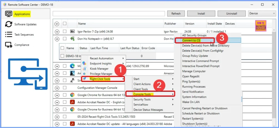Expand the Google Chrome 64-bit 13 row
This screenshot has height=128, width=279.
pyautogui.click(x=57, y=95)
